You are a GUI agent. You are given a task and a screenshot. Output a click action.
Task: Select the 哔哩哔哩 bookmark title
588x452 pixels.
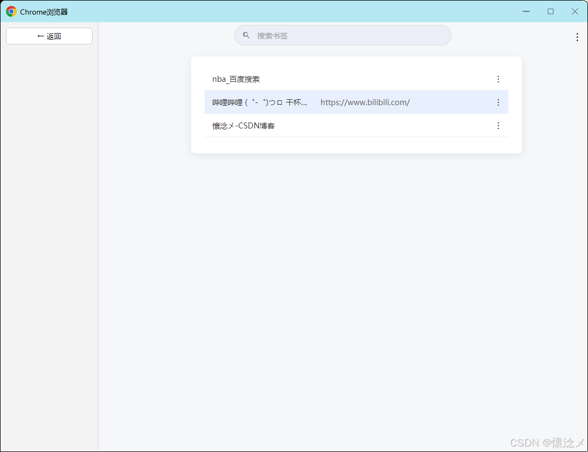tap(259, 102)
